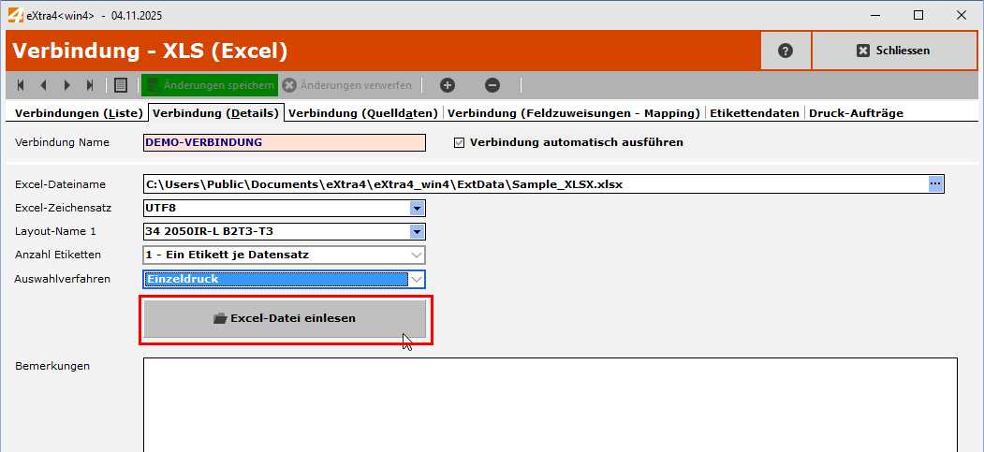
Task: Open help question mark icon
Action: (x=786, y=51)
